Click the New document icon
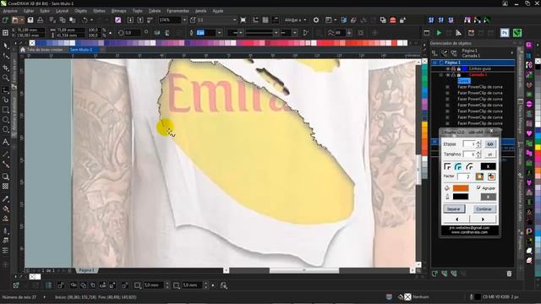This screenshot has height=304, width=541. point(5,20)
